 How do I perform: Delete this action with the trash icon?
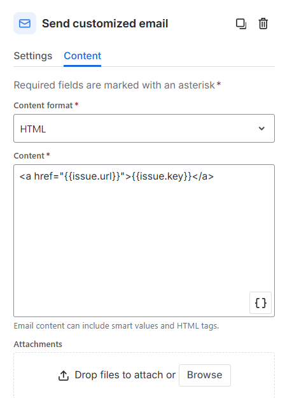pyautogui.click(x=263, y=24)
